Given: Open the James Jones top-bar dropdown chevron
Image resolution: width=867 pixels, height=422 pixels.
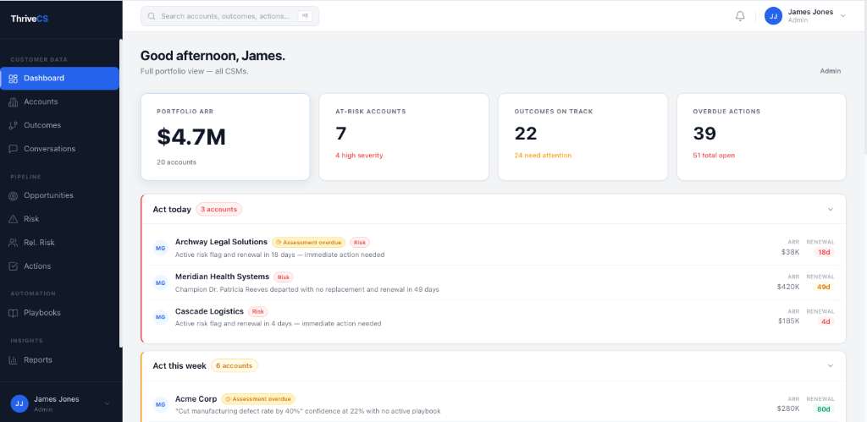Looking at the screenshot, I should pyautogui.click(x=842, y=16).
